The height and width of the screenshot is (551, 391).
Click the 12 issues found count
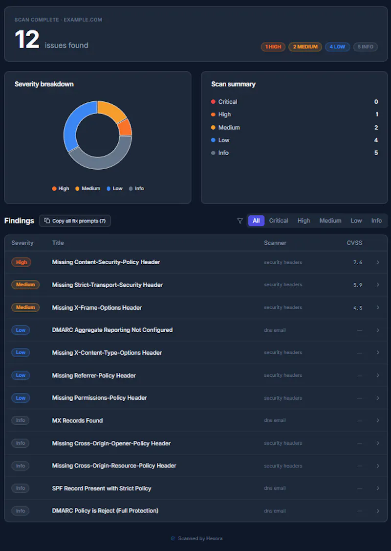[51, 39]
